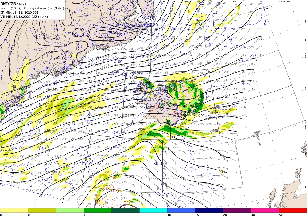Click the 'vindur (10m), T850 og úrkoma' line
This screenshot has height=217, width=307.
click(x=32, y=8)
